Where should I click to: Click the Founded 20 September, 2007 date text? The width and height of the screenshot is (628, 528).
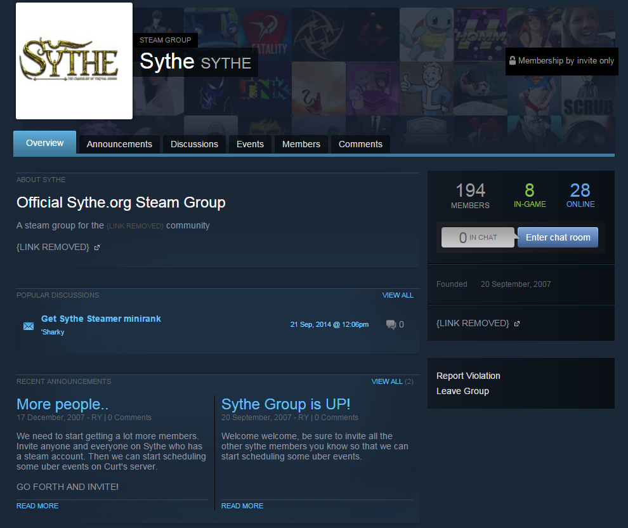pos(516,284)
